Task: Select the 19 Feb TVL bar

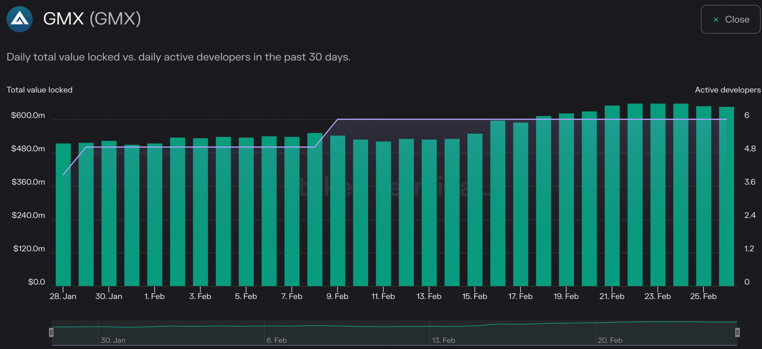Action: (566, 200)
